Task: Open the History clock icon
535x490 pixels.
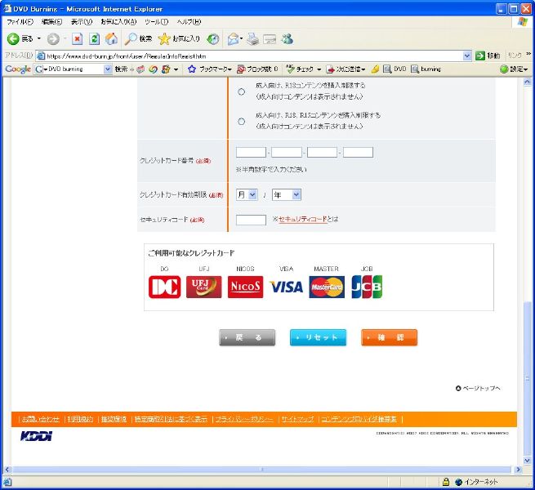Action: click(213, 39)
